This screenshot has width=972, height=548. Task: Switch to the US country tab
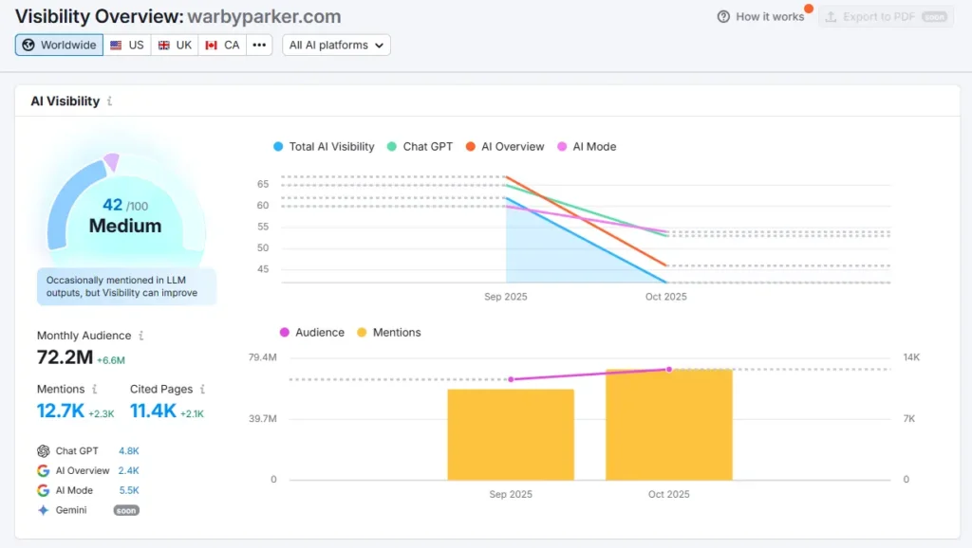pyautogui.click(x=127, y=45)
